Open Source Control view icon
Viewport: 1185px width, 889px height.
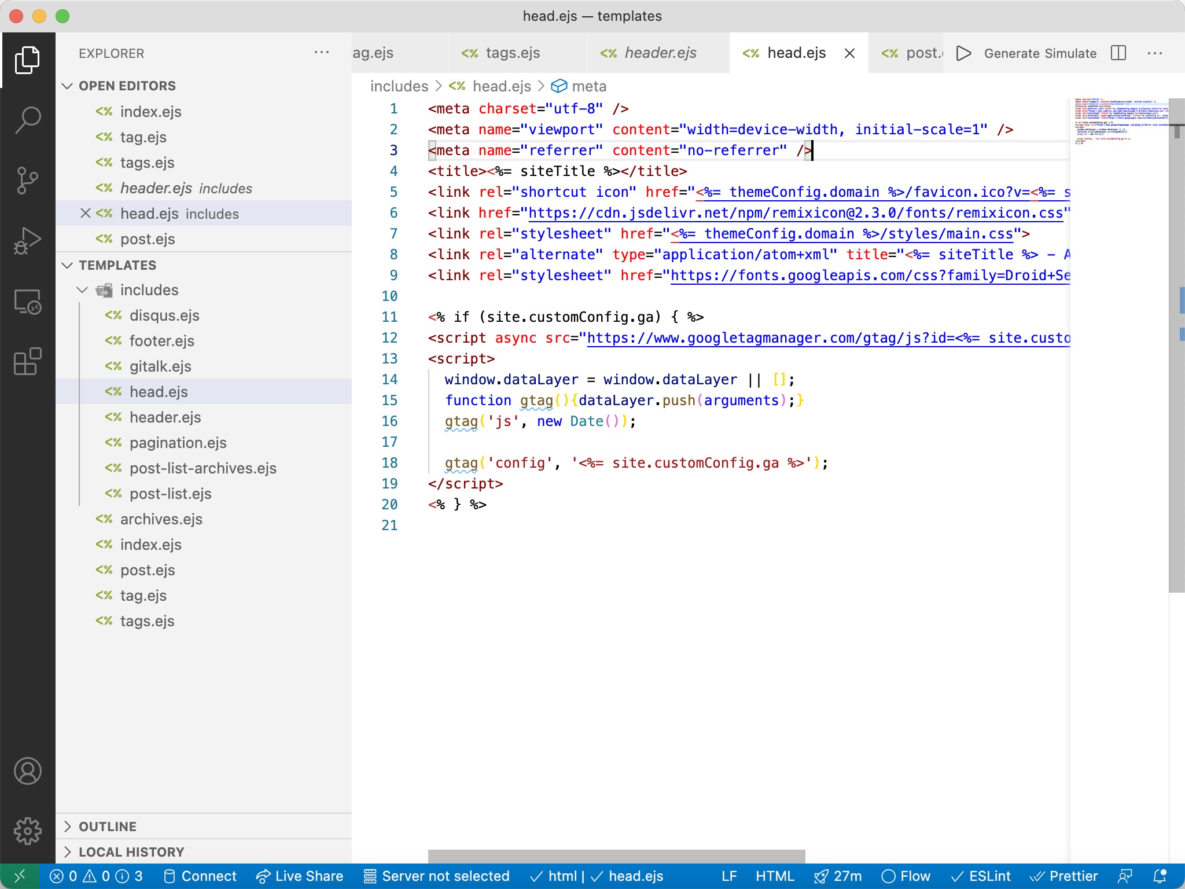click(27, 180)
